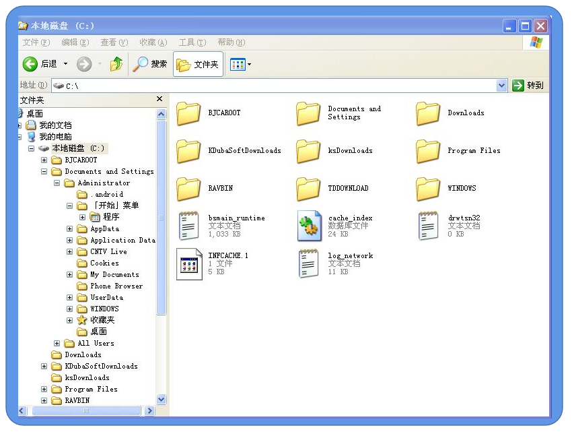Select 我的电脑 in the folder tree
Screen dimensions: 572x436
[x=55, y=137]
